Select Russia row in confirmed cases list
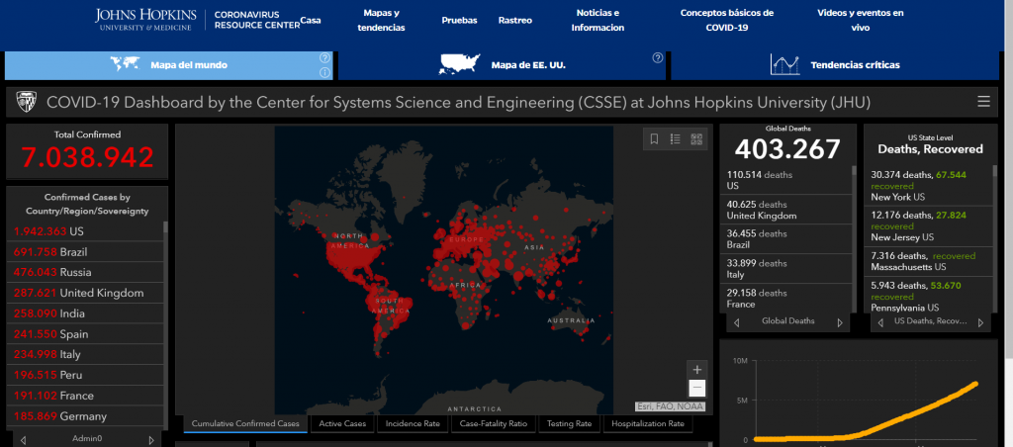Viewport: 1013px width, 447px height. point(85,273)
